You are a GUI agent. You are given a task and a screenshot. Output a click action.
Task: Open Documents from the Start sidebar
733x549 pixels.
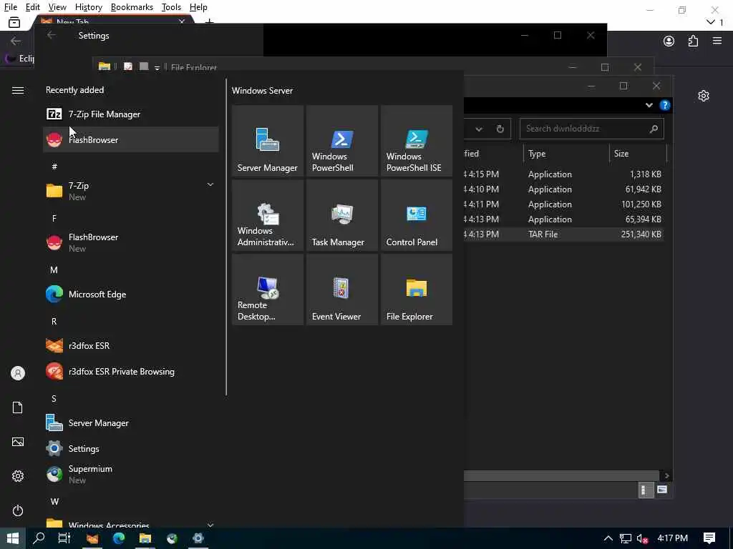[x=18, y=407]
